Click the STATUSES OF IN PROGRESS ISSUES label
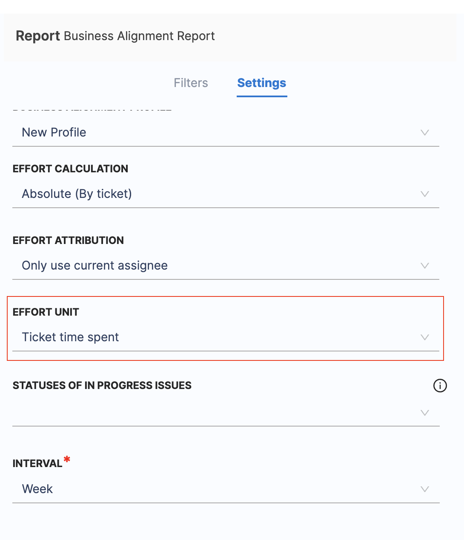 [102, 386]
